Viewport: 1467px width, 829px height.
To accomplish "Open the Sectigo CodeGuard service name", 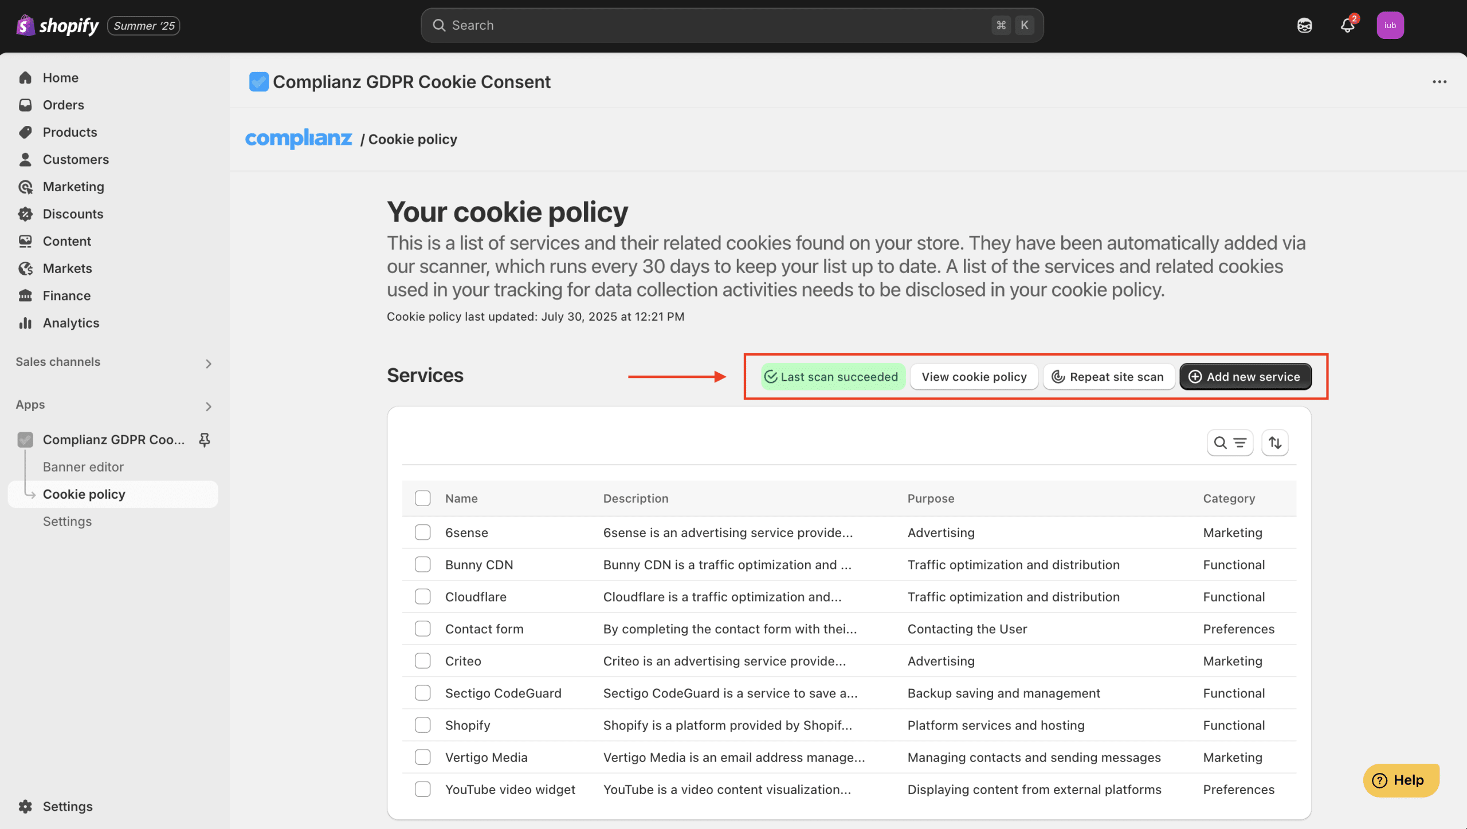I will pos(503,693).
